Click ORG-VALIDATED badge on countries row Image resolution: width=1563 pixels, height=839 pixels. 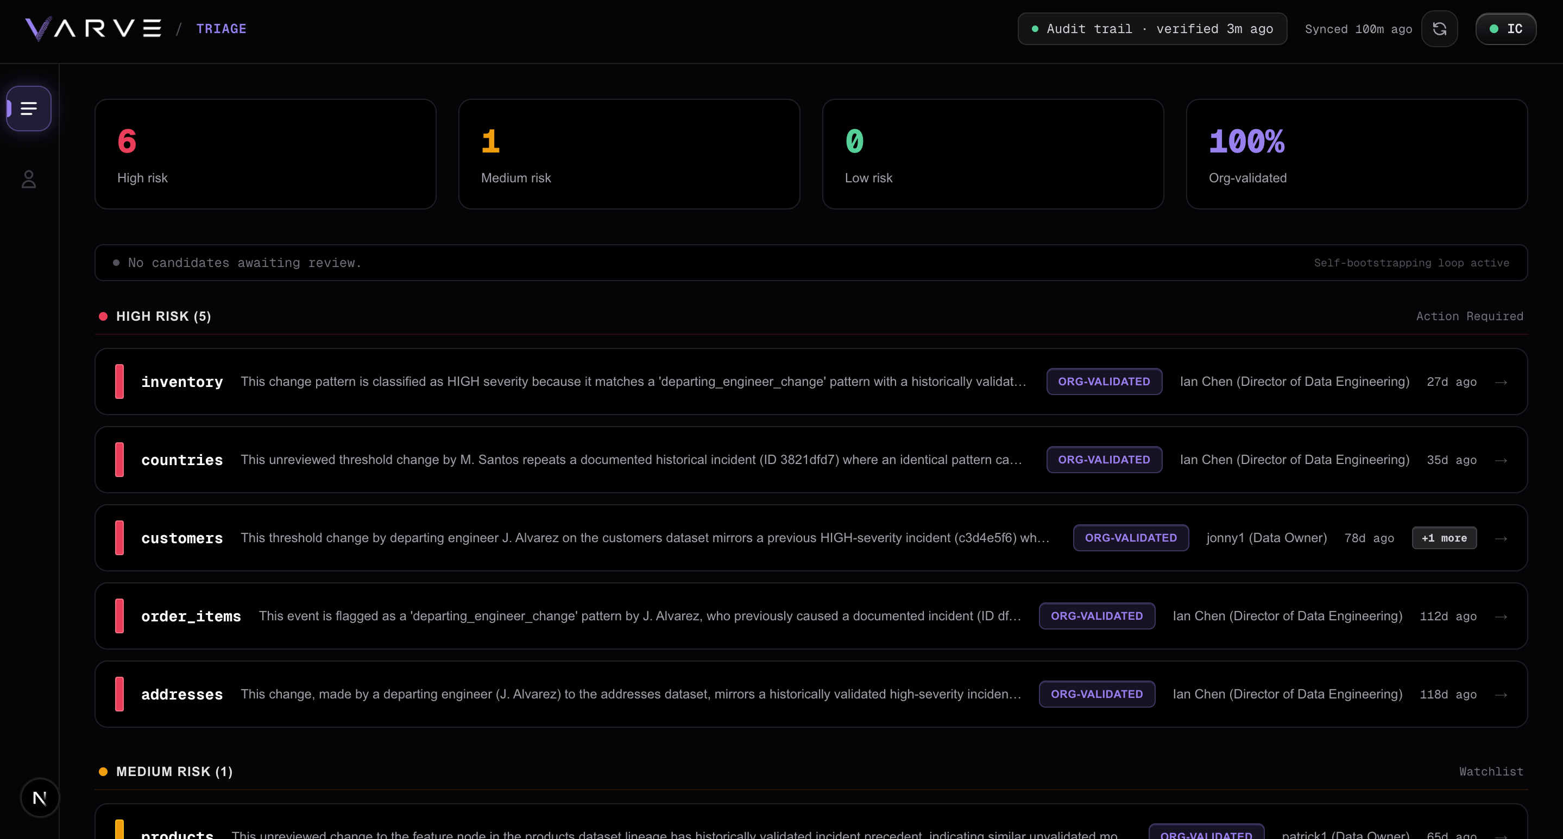click(1104, 460)
